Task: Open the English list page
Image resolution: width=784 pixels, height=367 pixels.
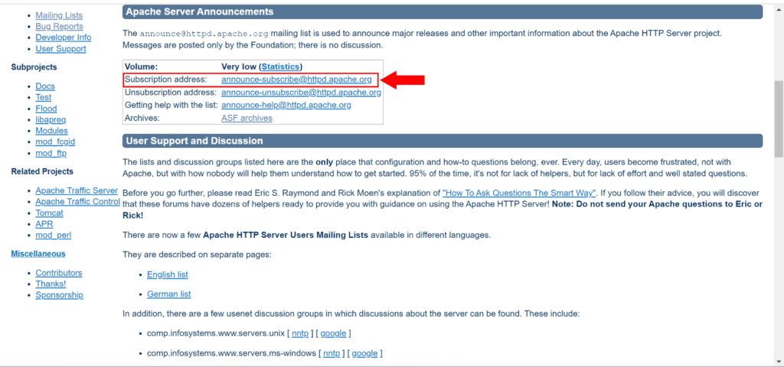Action: [167, 274]
